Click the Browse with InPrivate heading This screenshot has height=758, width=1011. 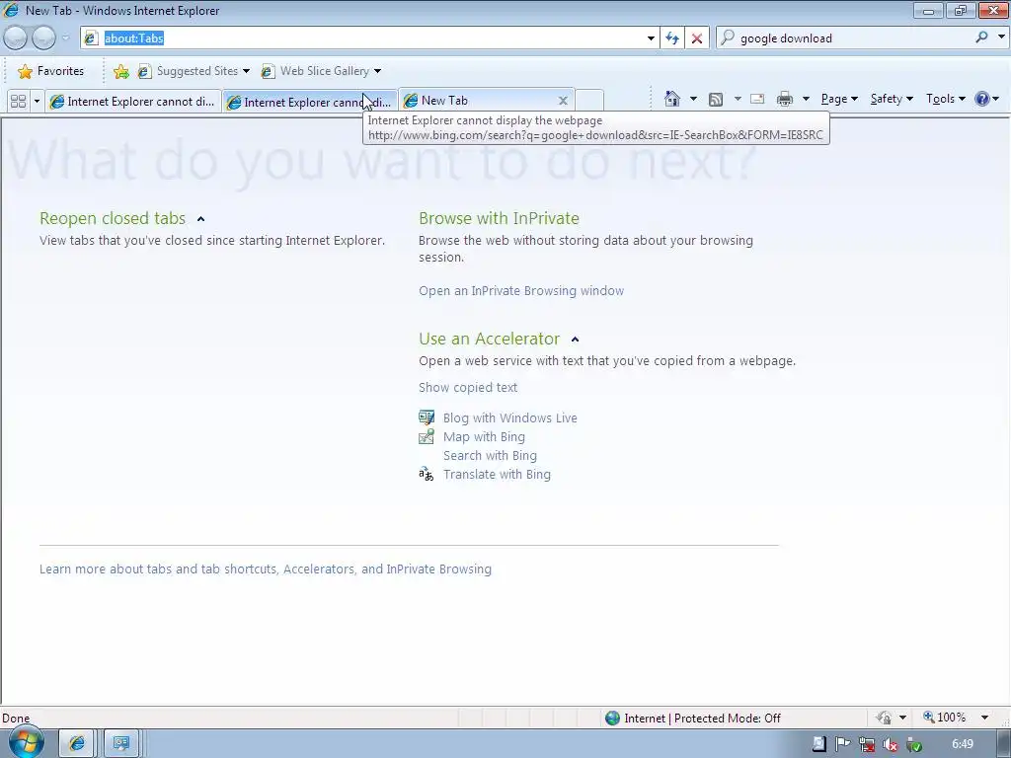click(x=499, y=218)
